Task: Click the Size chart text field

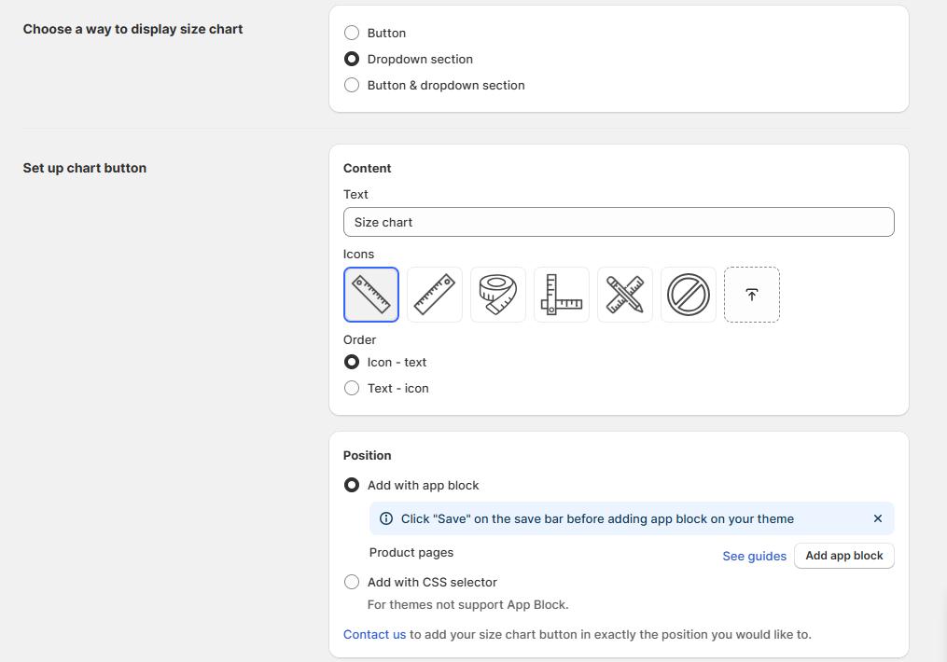Action: coord(619,222)
